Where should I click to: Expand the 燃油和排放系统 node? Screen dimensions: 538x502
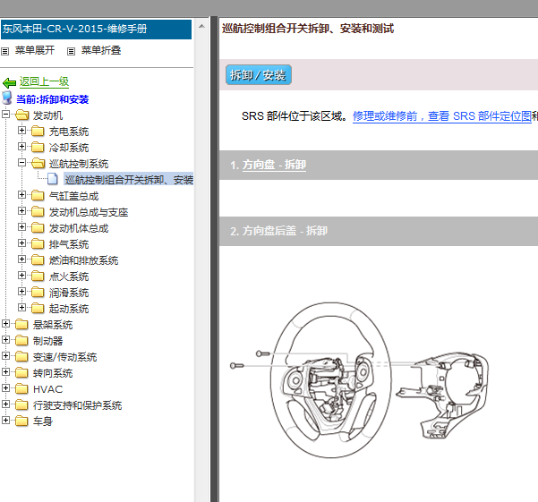point(21,259)
